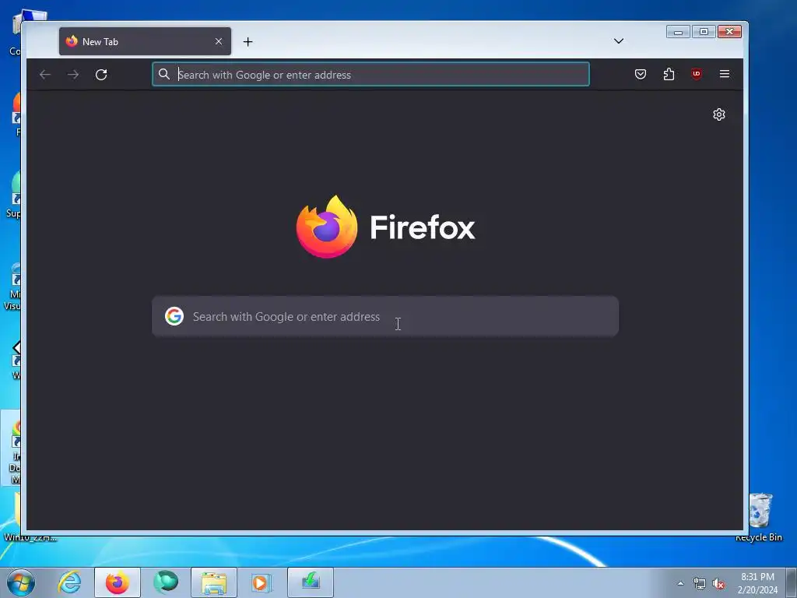The image size is (797, 598).
Task: Open a new tab with plus button
Action: [248, 42]
